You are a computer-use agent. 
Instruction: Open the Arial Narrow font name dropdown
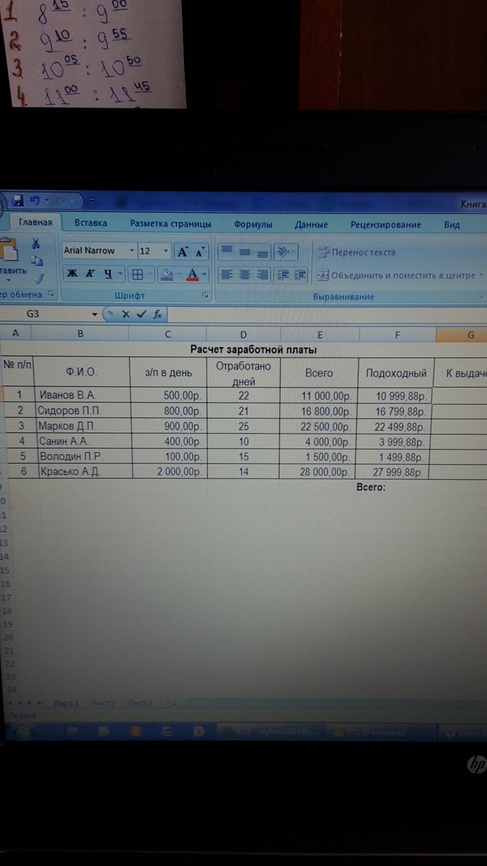pyautogui.click(x=131, y=251)
